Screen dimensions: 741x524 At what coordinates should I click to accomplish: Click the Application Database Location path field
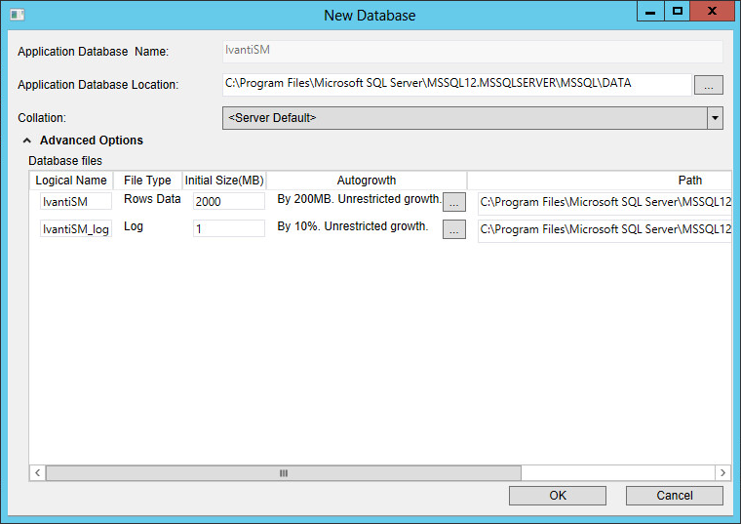coord(456,84)
